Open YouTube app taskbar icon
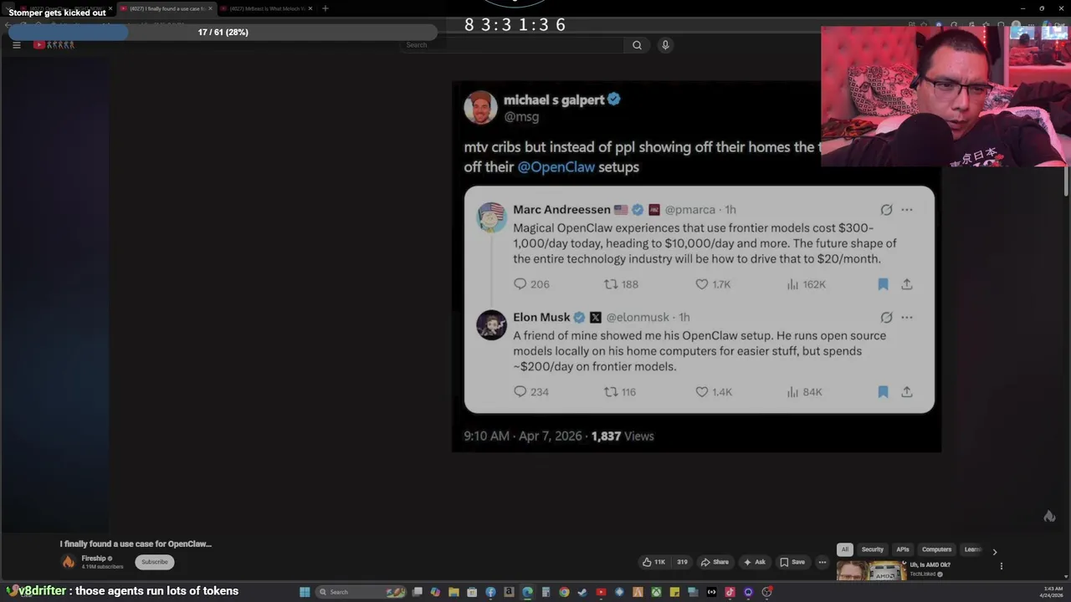 [601, 592]
